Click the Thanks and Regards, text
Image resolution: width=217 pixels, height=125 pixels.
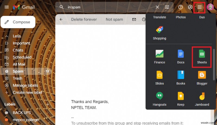tap(90, 102)
